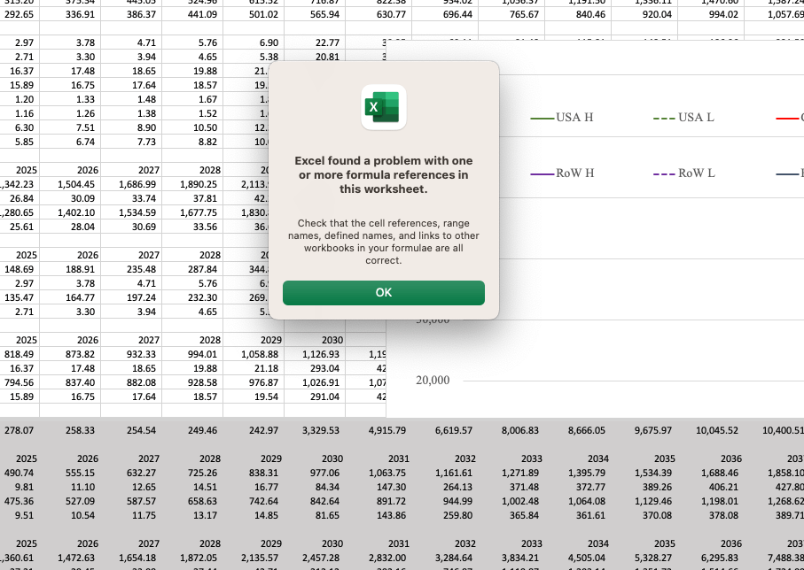Select the USA H legend entry in chart

[561, 118]
